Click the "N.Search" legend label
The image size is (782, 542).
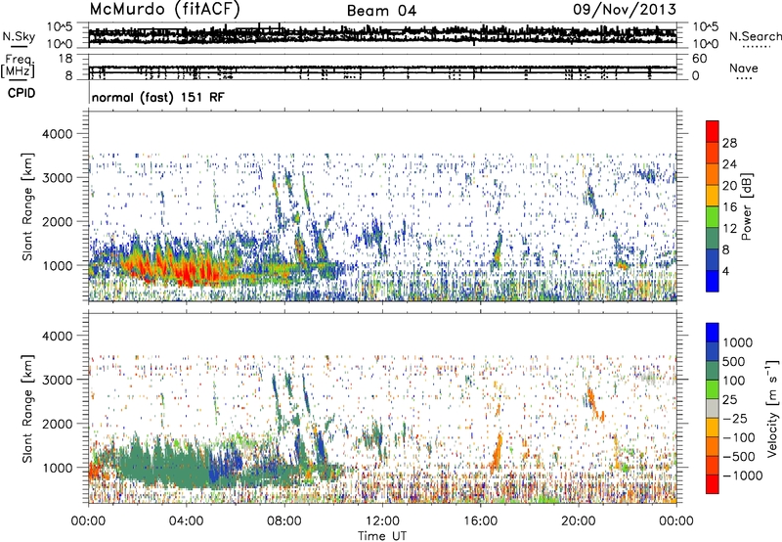coord(755,36)
